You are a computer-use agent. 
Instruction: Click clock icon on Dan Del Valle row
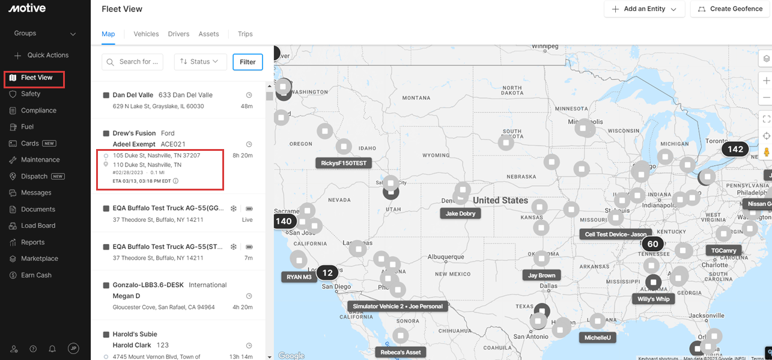[x=249, y=95]
